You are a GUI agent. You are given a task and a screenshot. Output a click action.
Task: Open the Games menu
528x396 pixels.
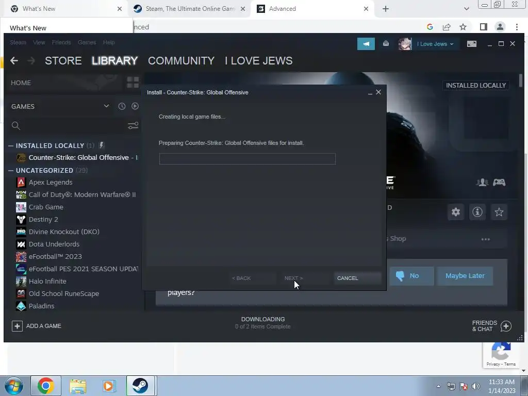pos(87,42)
